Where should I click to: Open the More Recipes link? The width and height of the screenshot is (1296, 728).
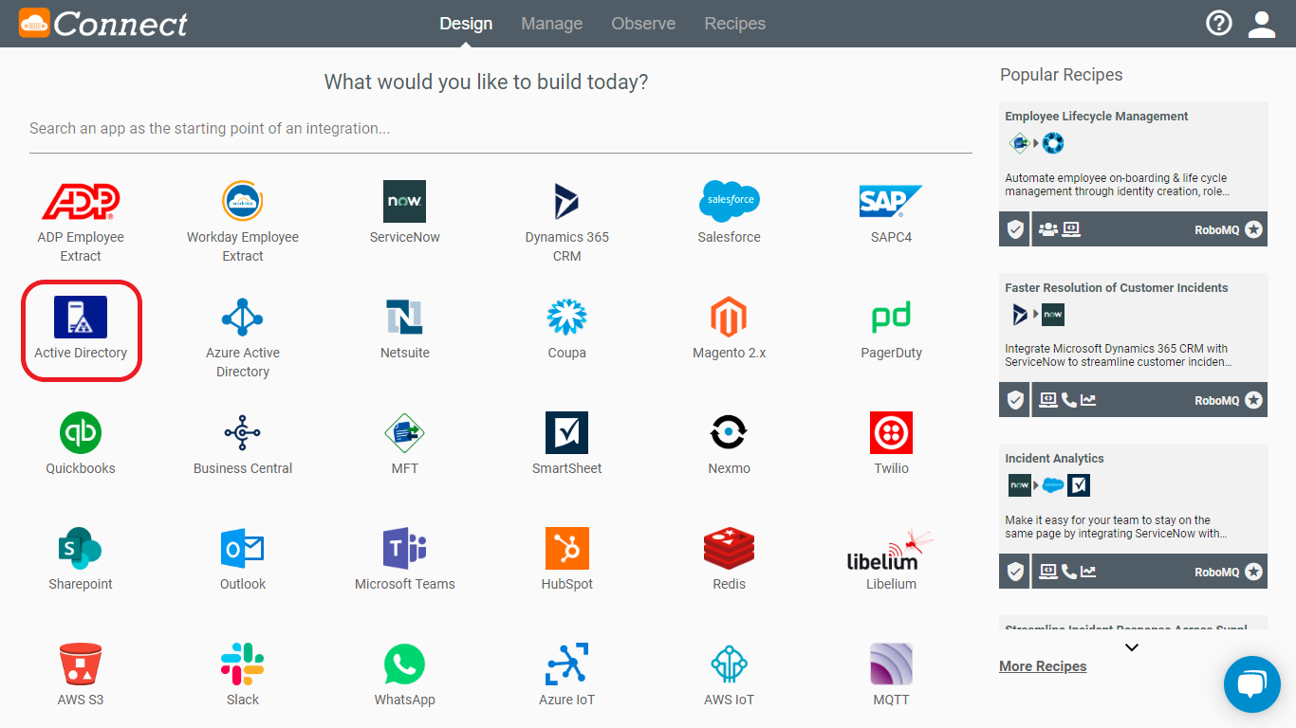tap(1043, 666)
